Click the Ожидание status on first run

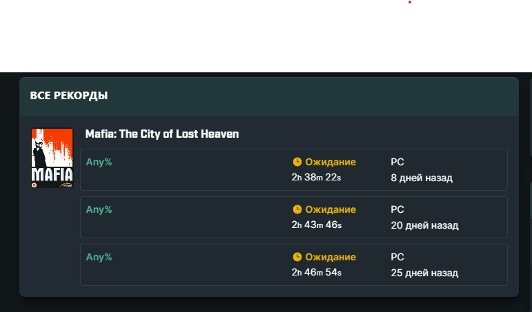[x=331, y=162]
